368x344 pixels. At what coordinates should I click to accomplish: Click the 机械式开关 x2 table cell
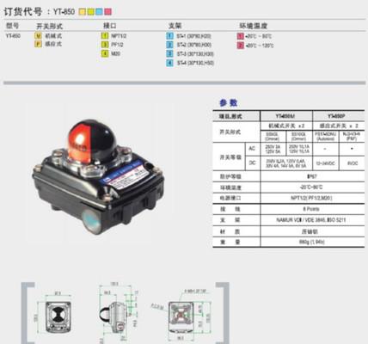[286, 126]
